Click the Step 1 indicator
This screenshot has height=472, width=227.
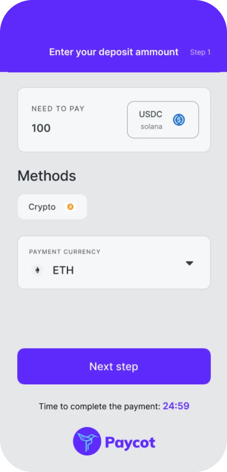pos(200,52)
